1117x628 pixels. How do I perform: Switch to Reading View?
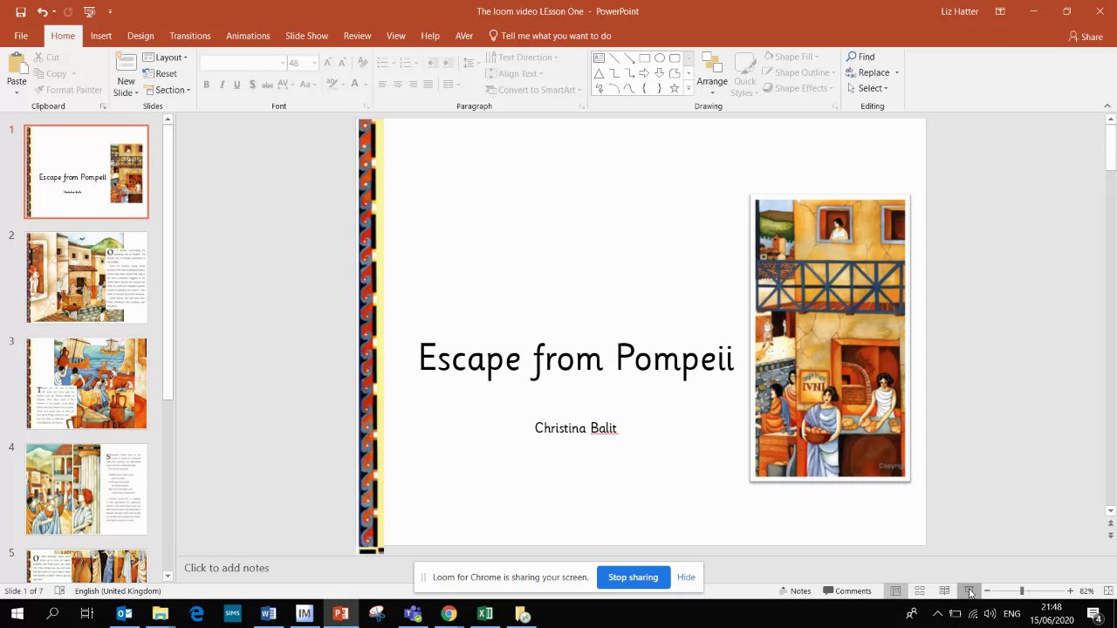pos(944,591)
